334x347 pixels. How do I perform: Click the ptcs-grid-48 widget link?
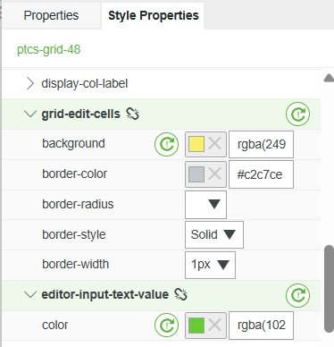pyautogui.click(x=49, y=49)
